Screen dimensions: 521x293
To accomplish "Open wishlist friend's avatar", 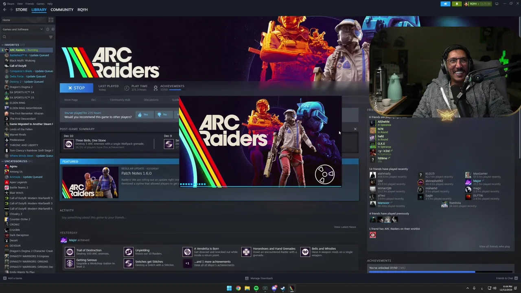I will 373,235.
